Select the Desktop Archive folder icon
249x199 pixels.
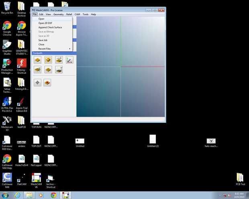pyautogui.click(x=21, y=9)
